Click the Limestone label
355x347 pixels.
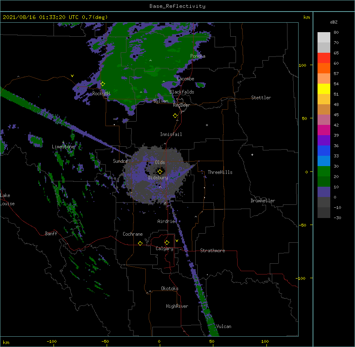coord(63,147)
